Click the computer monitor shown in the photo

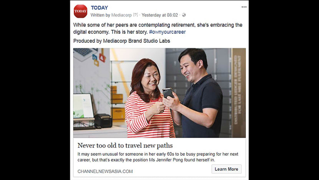pyautogui.click(x=83, y=106)
